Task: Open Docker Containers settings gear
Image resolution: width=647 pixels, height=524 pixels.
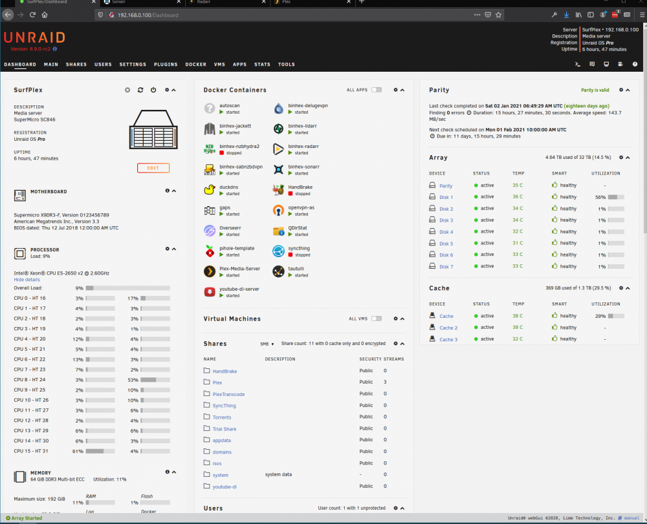Action: pyautogui.click(x=396, y=90)
